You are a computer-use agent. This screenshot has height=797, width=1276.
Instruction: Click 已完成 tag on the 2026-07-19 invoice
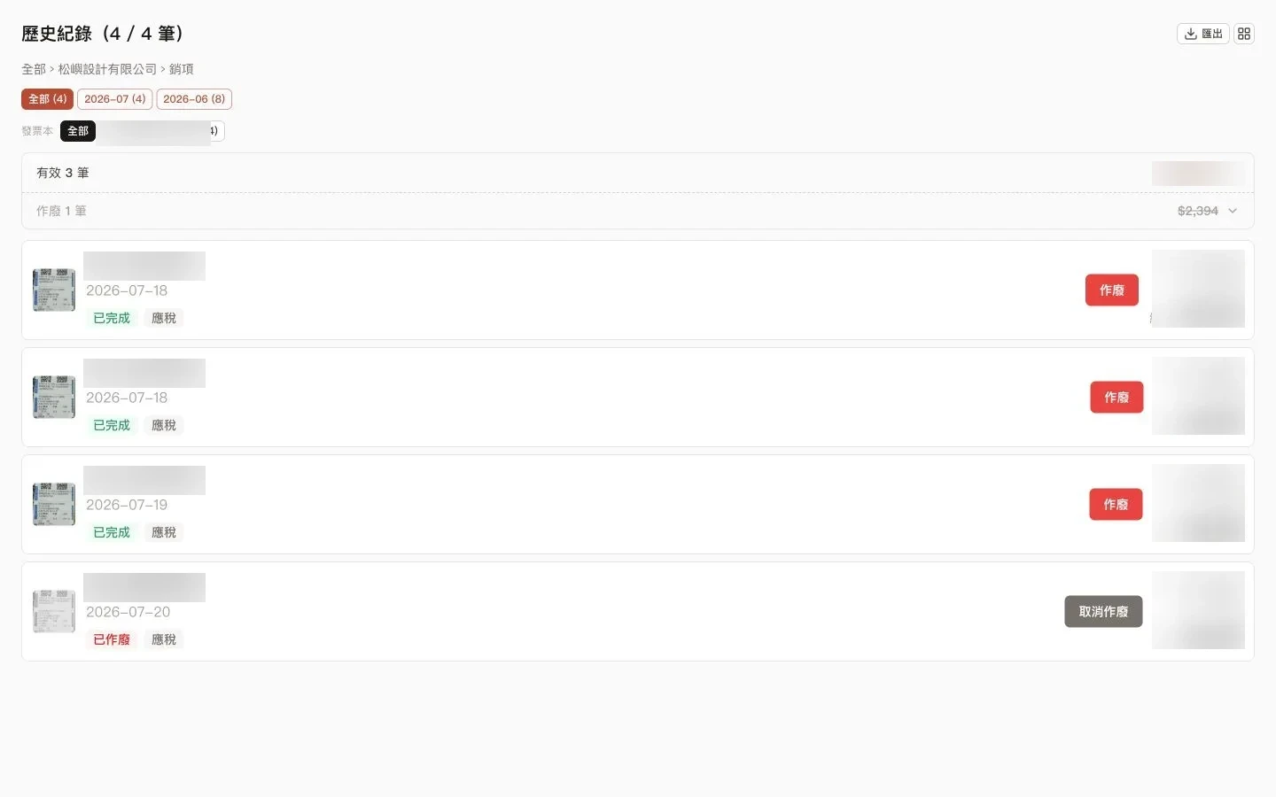112,532
